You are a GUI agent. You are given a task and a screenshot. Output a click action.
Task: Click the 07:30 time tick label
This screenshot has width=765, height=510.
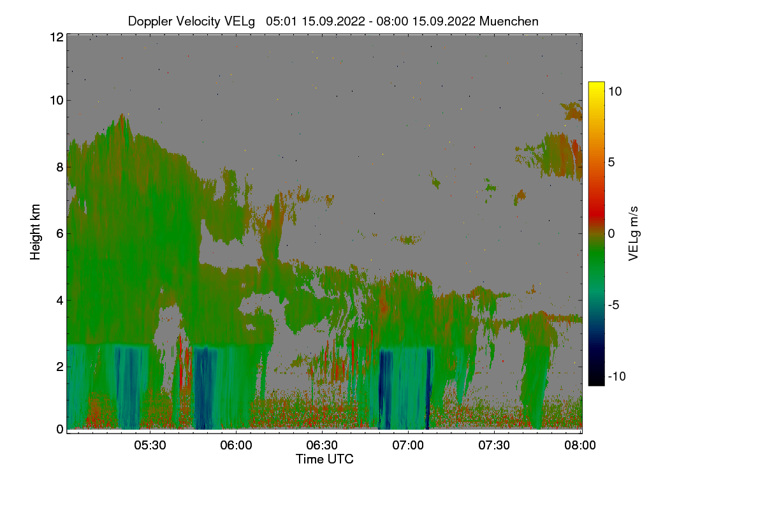tap(494, 446)
